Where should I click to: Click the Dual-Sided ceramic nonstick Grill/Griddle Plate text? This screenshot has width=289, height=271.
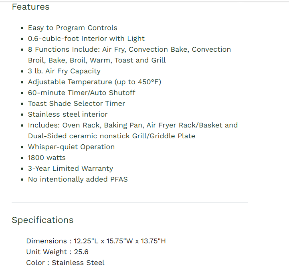click(x=111, y=136)
